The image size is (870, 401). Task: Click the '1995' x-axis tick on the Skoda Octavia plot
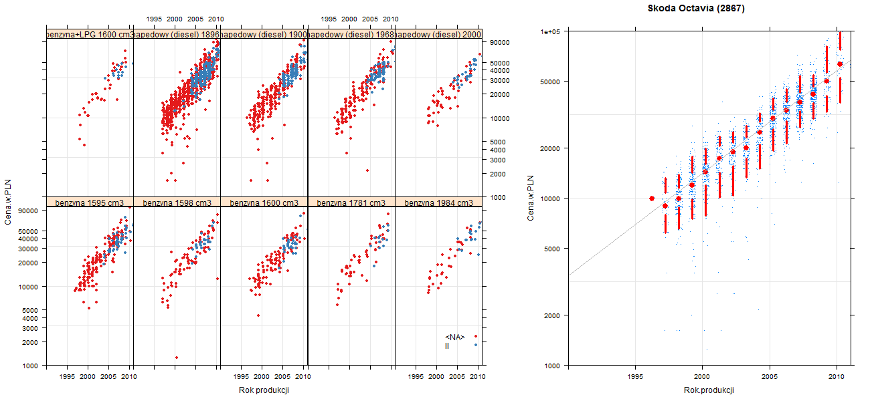(635, 378)
